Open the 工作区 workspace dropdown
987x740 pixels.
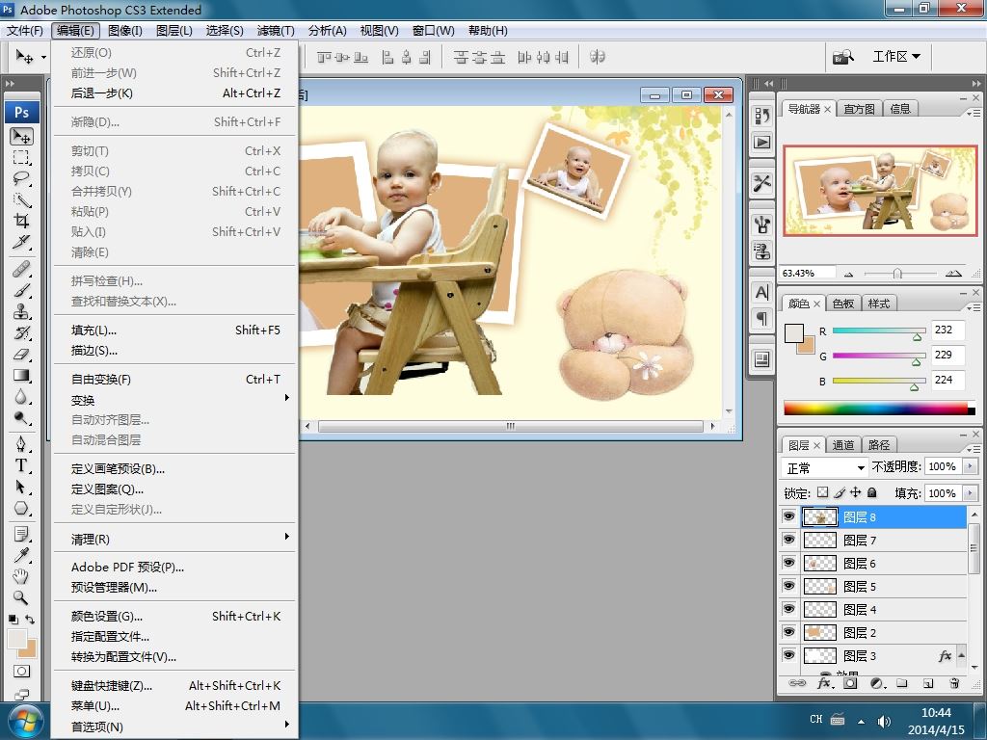pos(896,57)
